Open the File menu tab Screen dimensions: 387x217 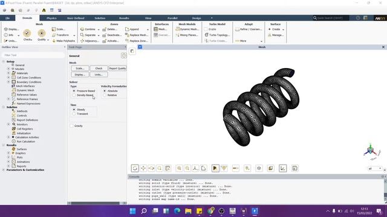click(x=8, y=18)
